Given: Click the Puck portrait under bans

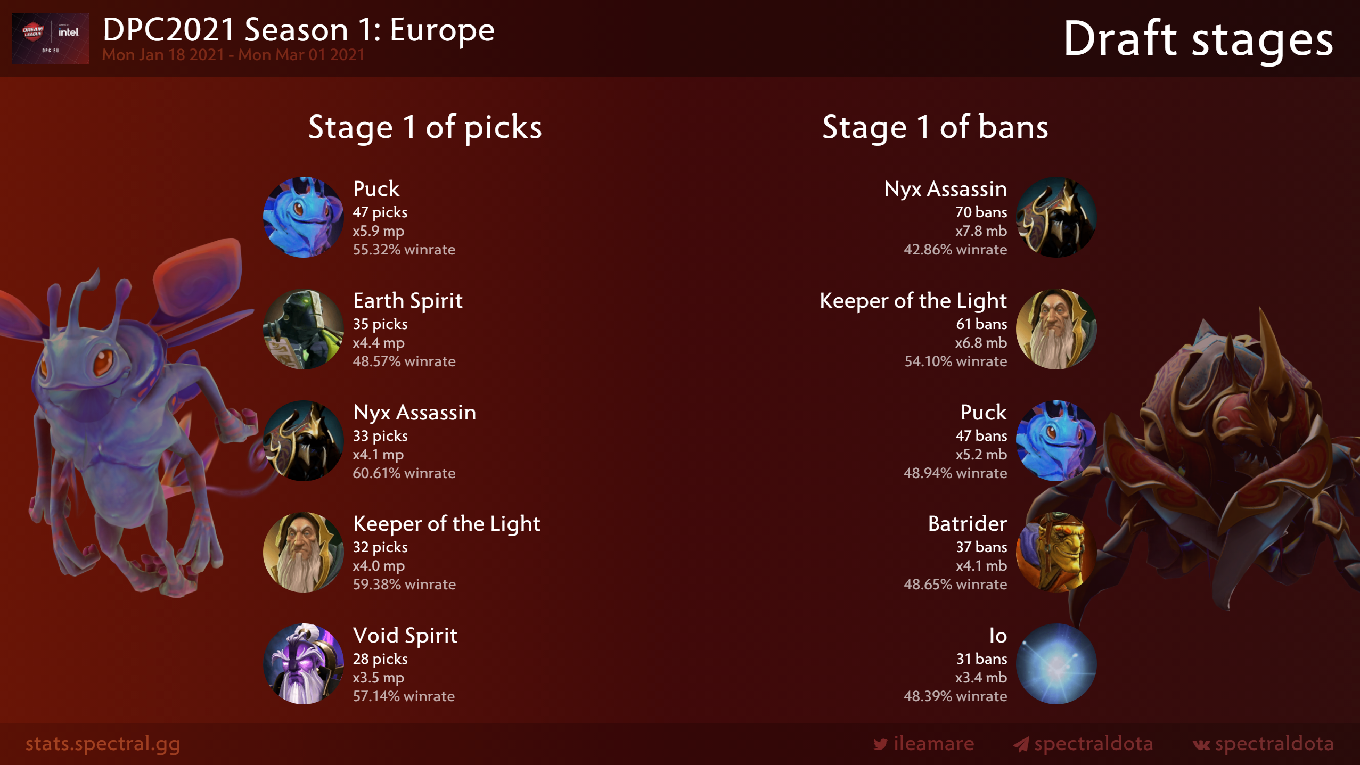Looking at the screenshot, I should [1056, 441].
